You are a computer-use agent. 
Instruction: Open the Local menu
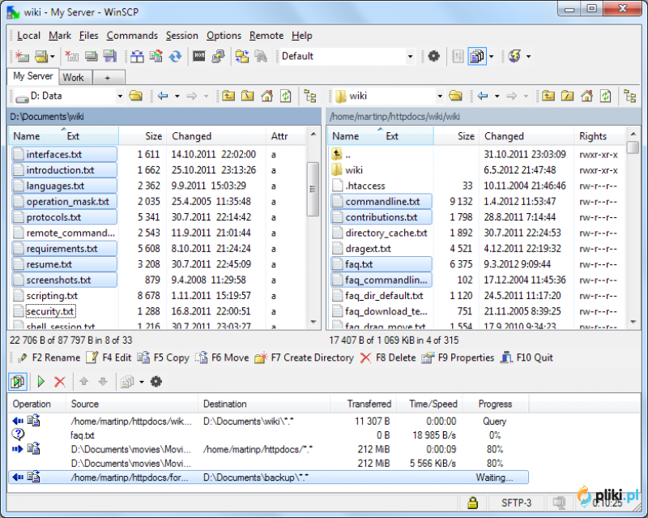coord(28,36)
